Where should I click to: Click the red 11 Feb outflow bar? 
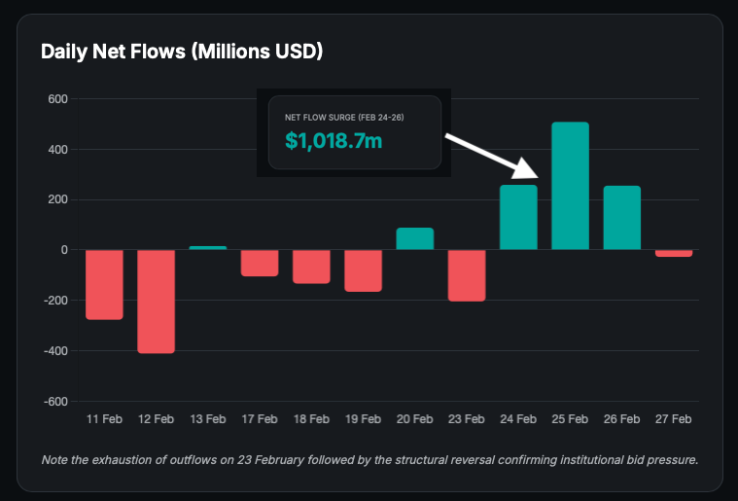[104, 284]
